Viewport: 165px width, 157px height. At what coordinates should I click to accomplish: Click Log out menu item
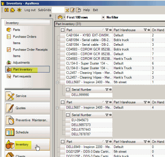(x=30, y=10)
